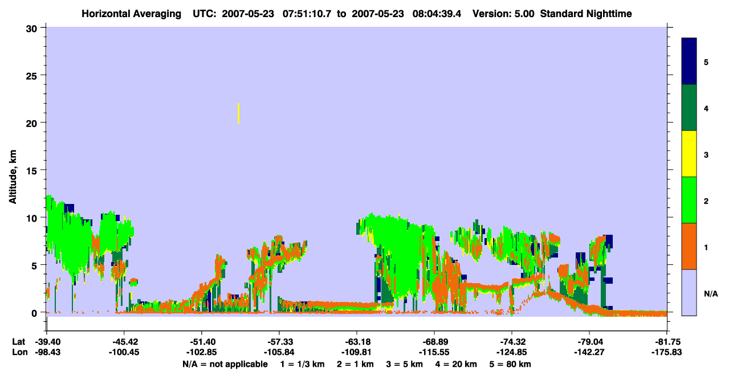Click the dark green colorbar segment labeled 4
Screen dimensions: 741x380
coord(689,108)
